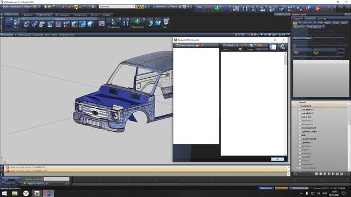Switch to the Создать ribbon tab
Screen dimensions: 351x197
(x=107, y=15)
